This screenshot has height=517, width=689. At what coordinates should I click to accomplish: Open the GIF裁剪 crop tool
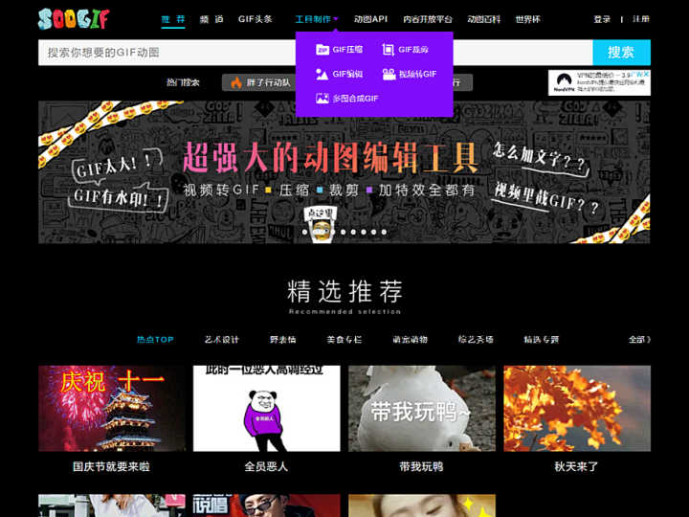pyautogui.click(x=405, y=50)
